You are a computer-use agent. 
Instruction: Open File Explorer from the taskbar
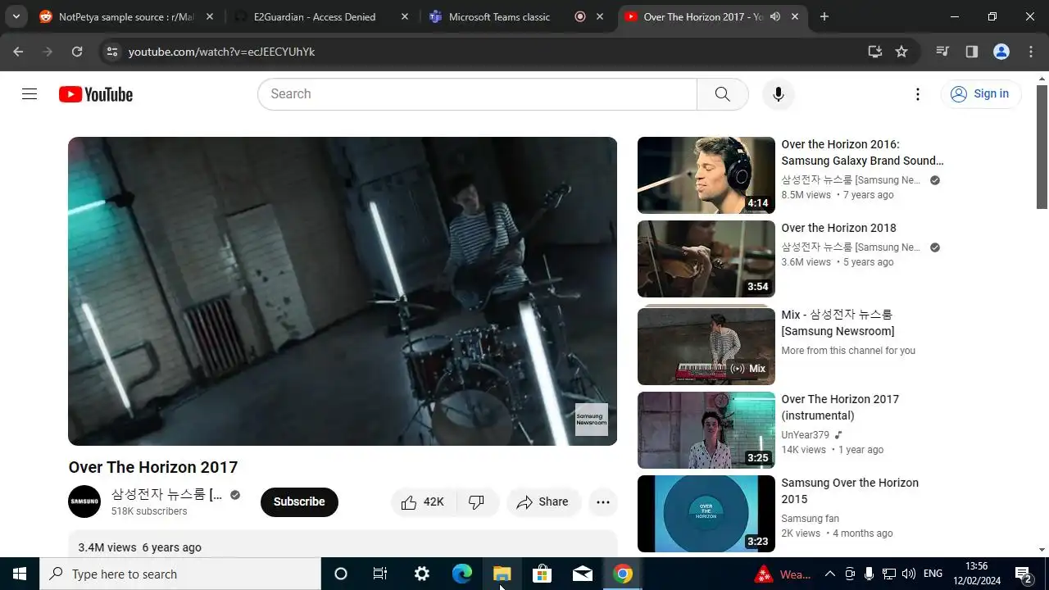point(502,574)
